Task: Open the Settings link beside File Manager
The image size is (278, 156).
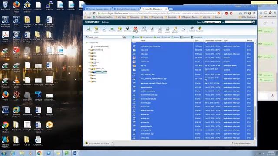Action: coord(105,22)
